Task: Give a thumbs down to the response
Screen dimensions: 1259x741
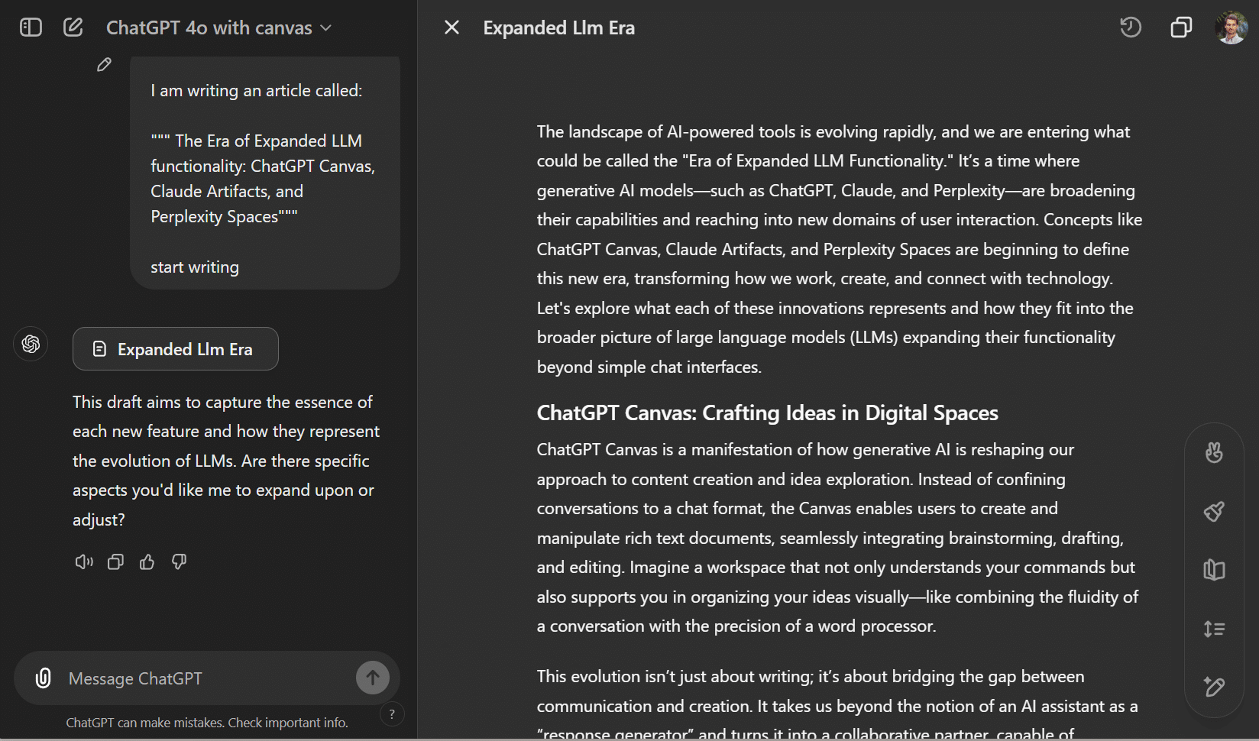Action: click(179, 561)
